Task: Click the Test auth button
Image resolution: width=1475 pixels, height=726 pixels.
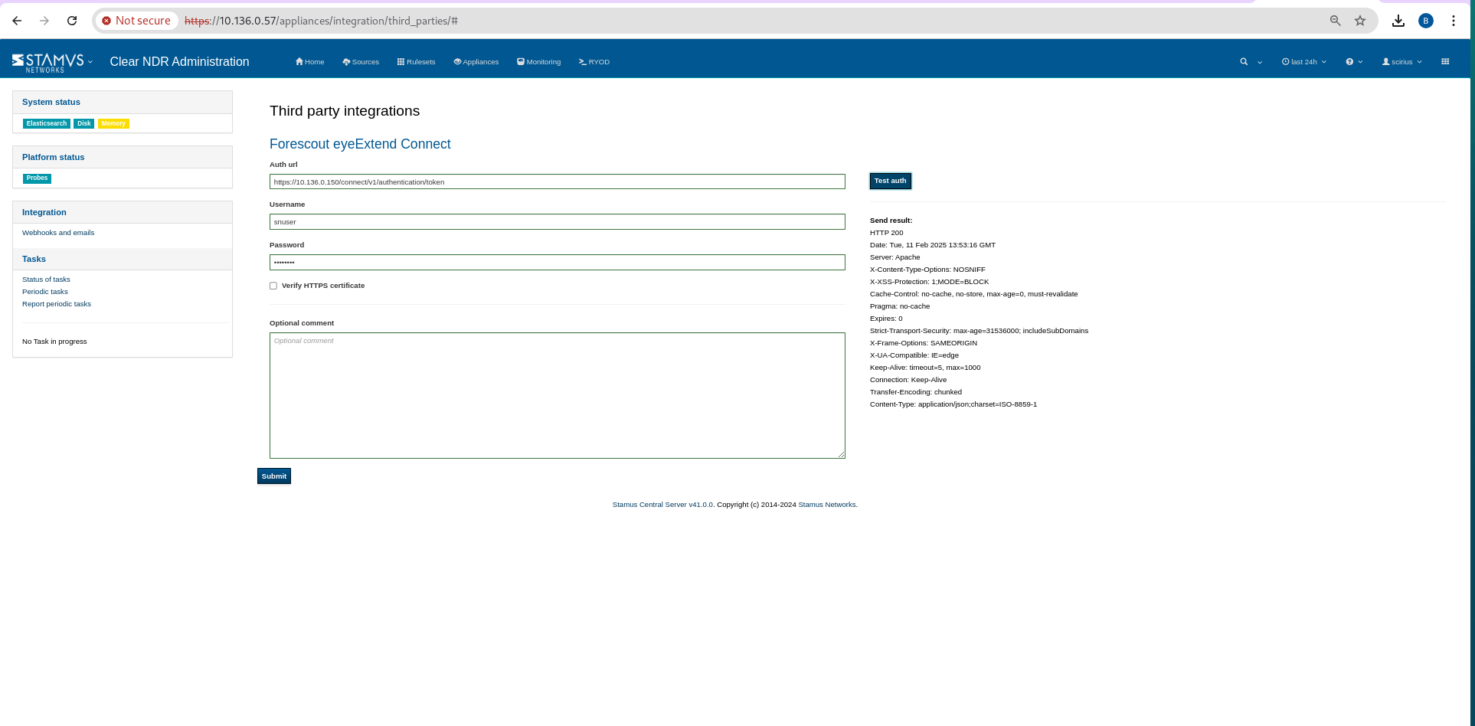Action: tap(890, 181)
